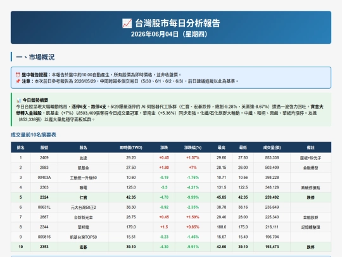Click stock code 2883 cell

(44, 168)
